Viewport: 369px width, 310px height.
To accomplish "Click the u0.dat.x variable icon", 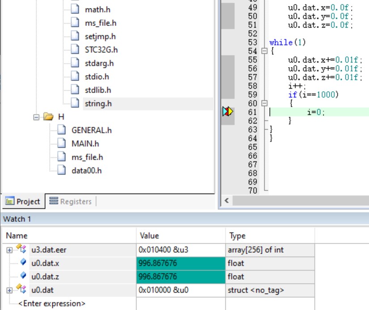I will [x=23, y=262].
